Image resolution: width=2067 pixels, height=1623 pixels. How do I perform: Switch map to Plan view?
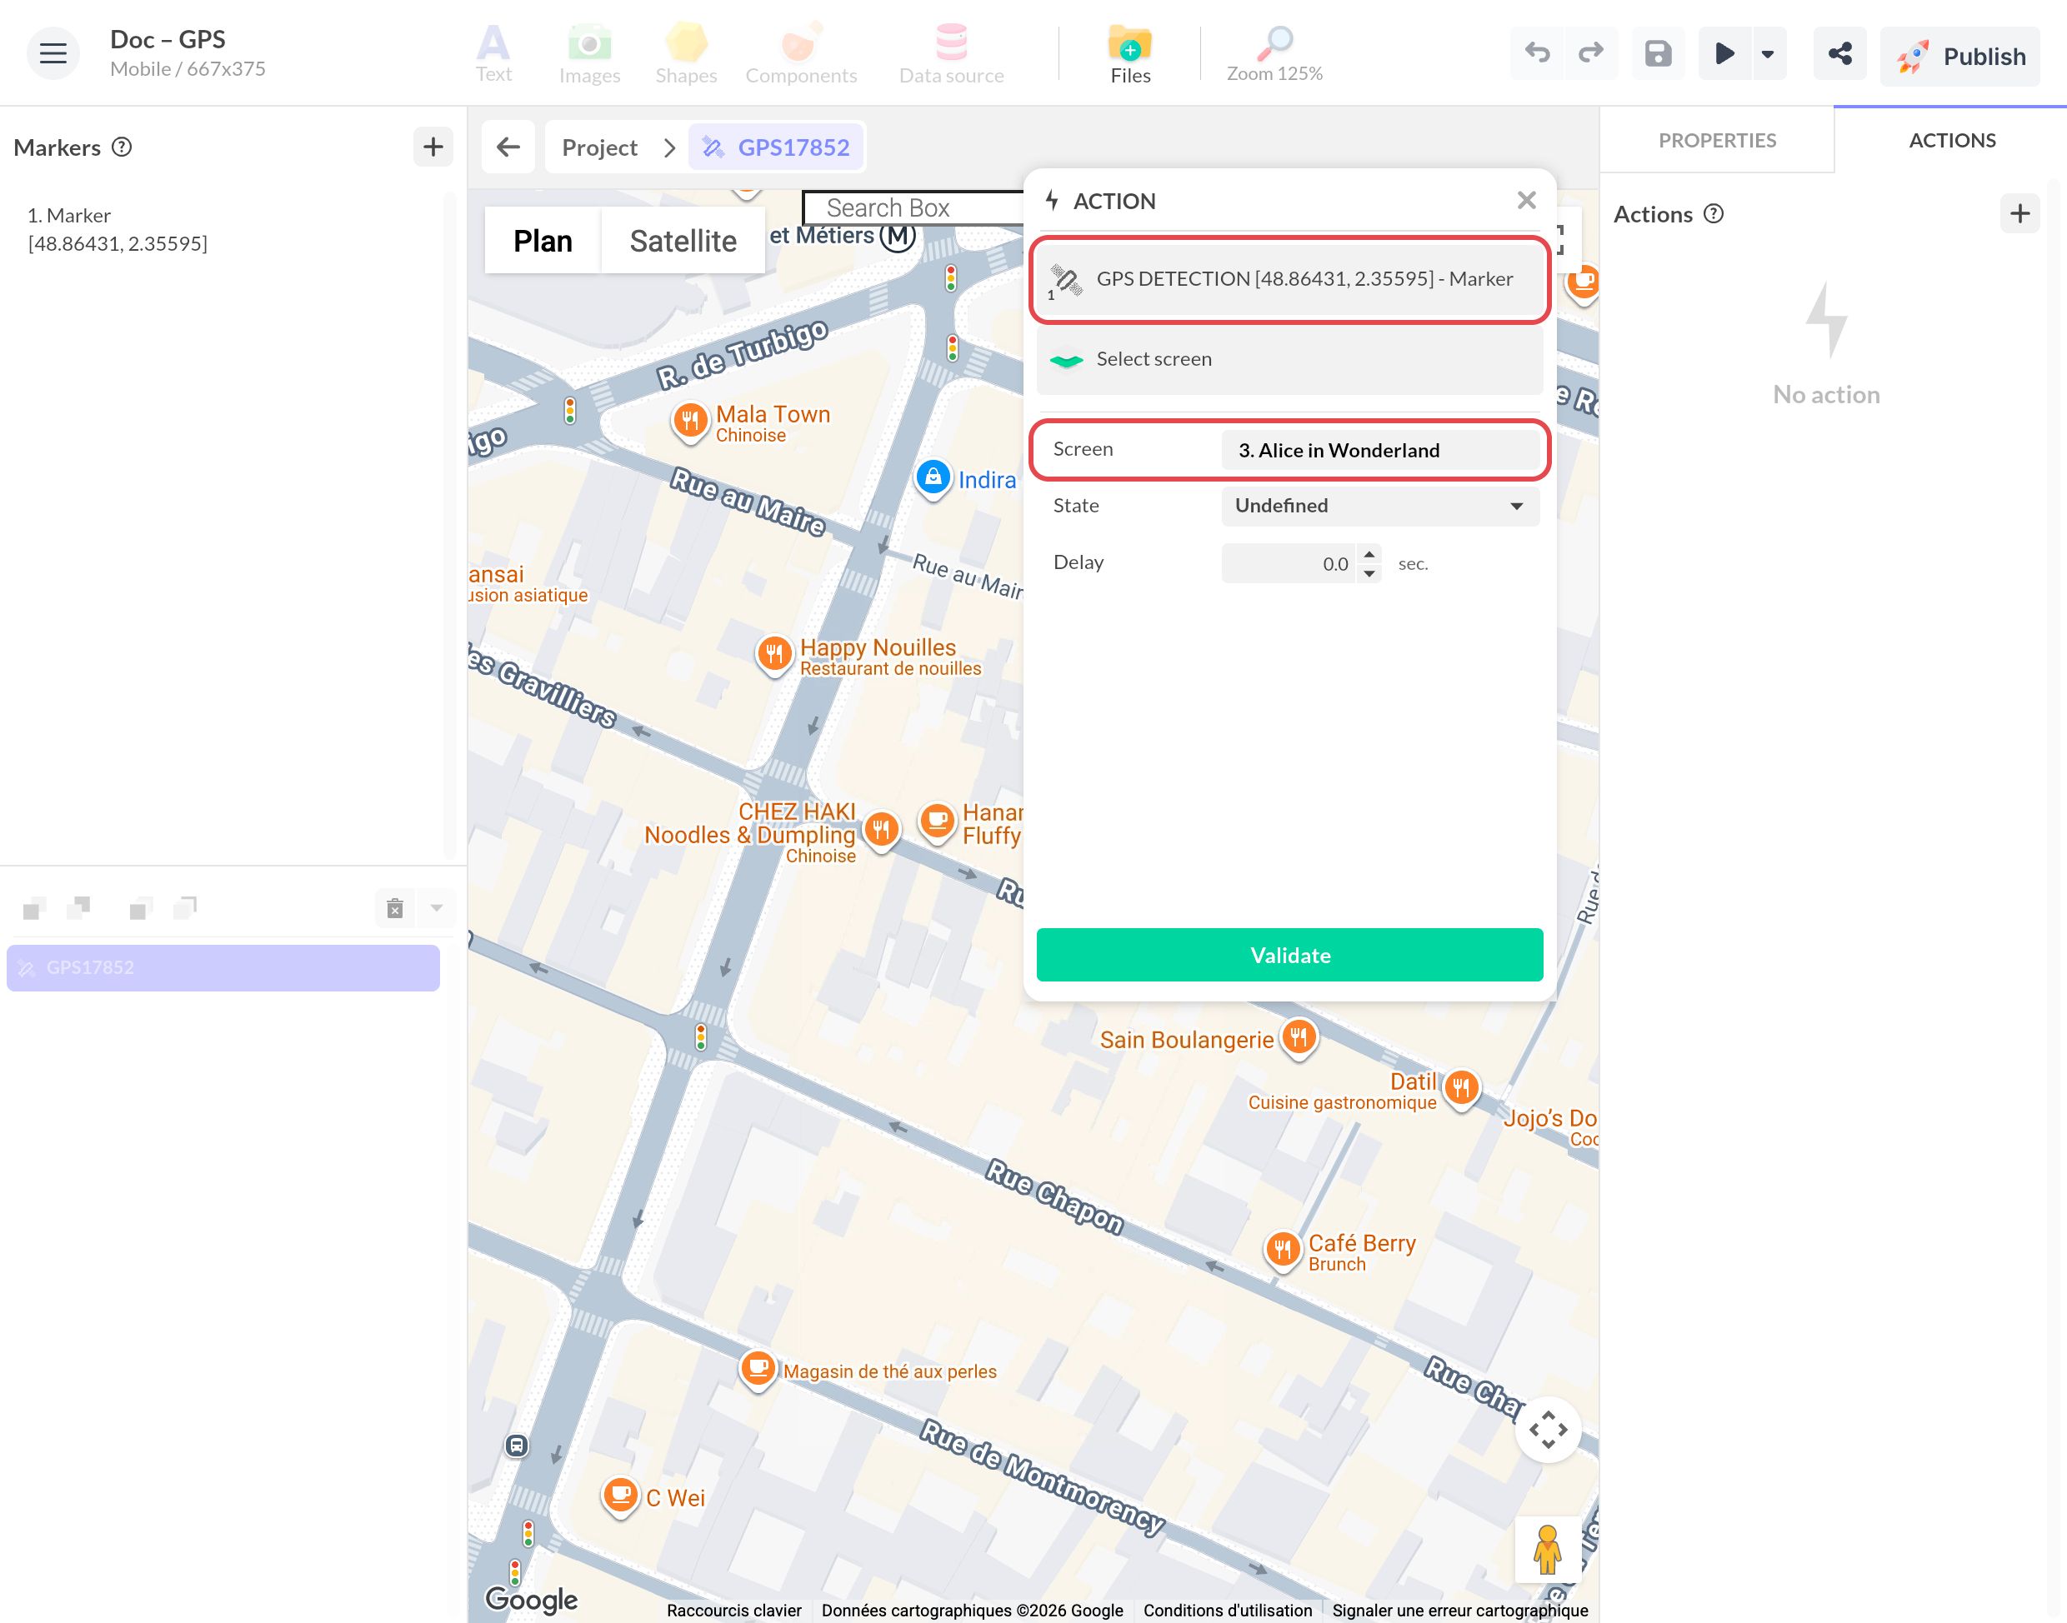543,242
